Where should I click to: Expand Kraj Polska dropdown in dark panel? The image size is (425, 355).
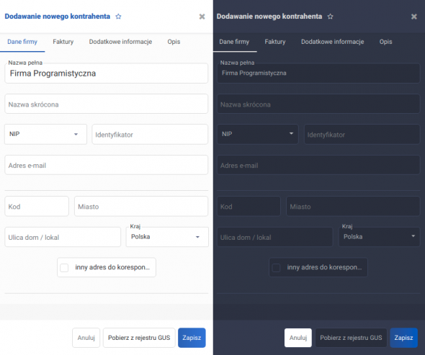379,237
